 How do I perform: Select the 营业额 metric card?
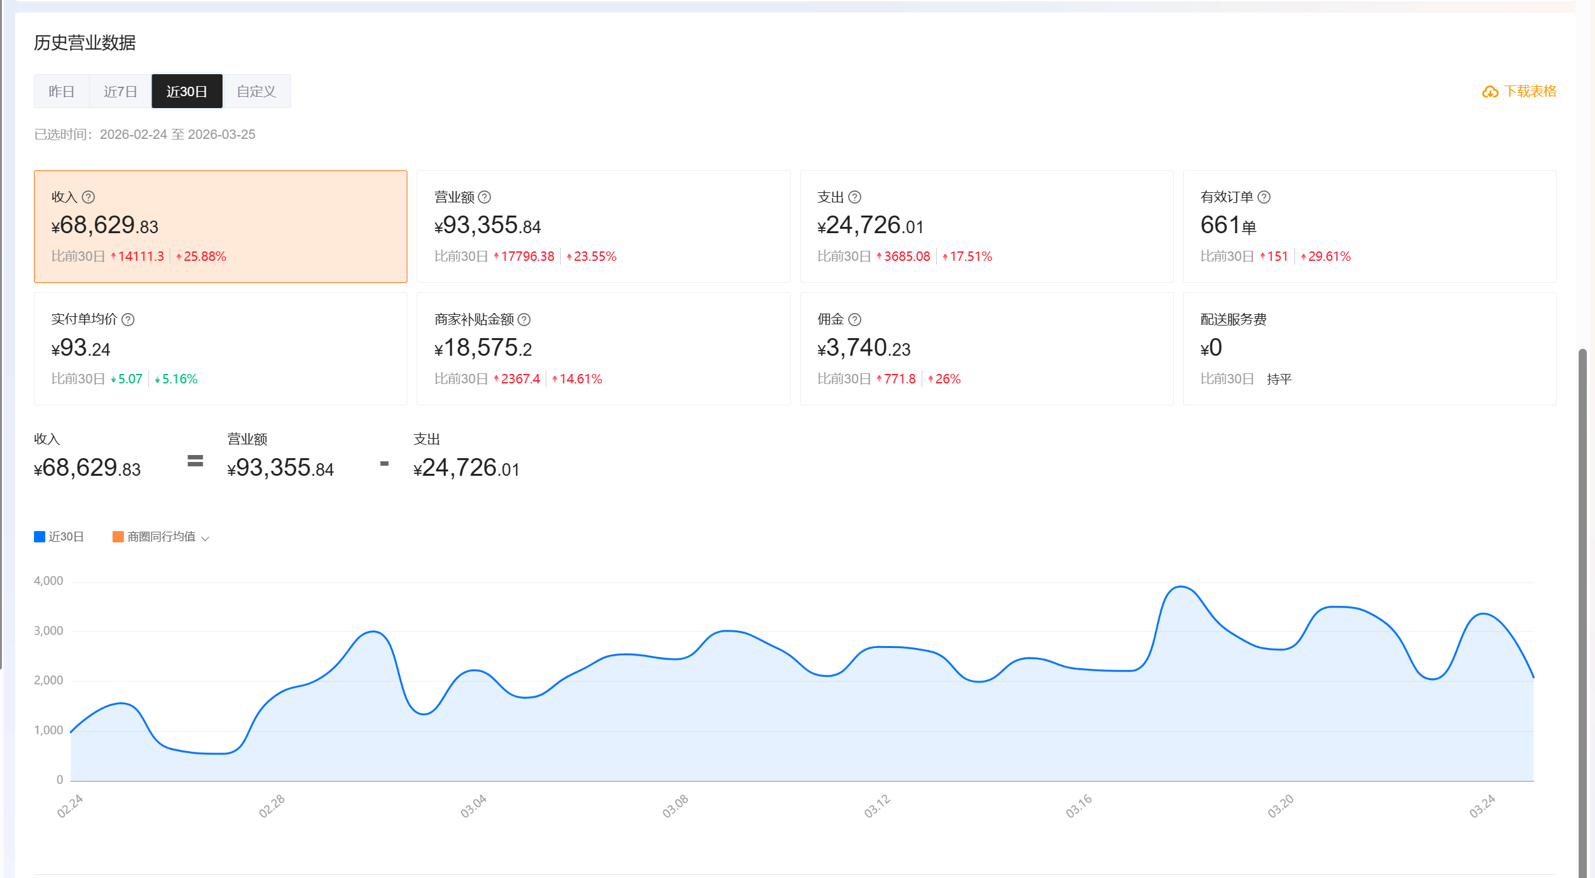[603, 226]
